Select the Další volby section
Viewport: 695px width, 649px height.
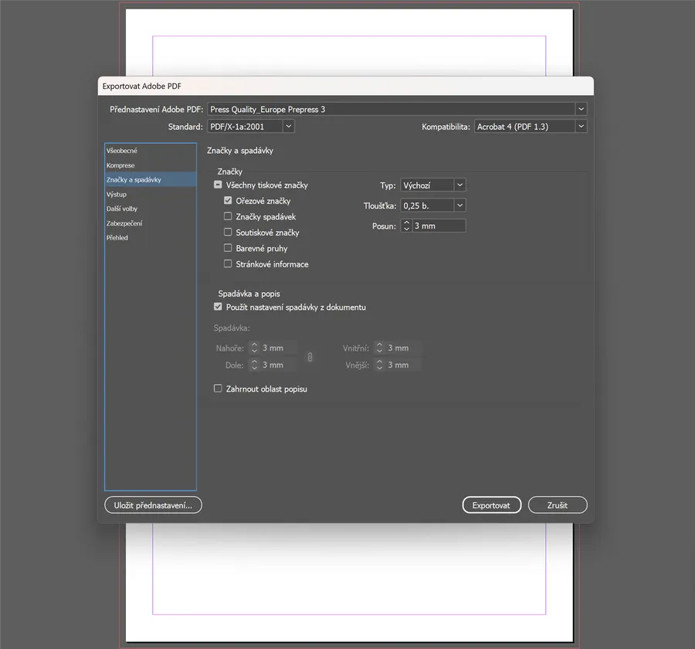[151, 209]
